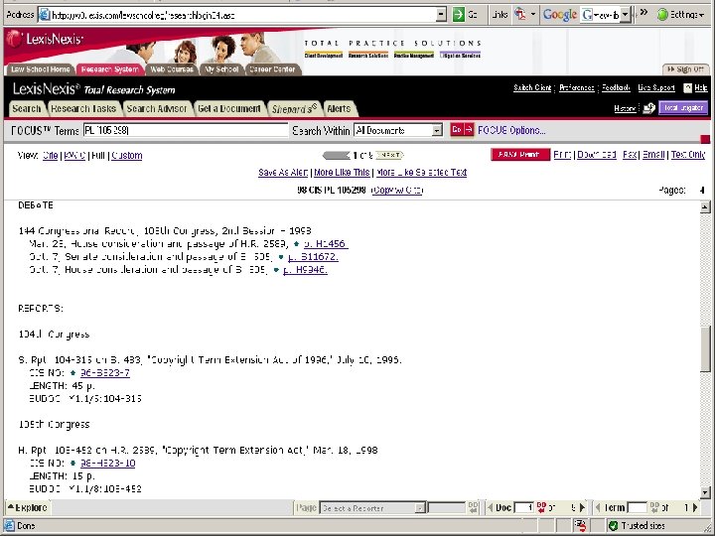
Task: Go to previous Term with left arrow
Action: pos(598,507)
